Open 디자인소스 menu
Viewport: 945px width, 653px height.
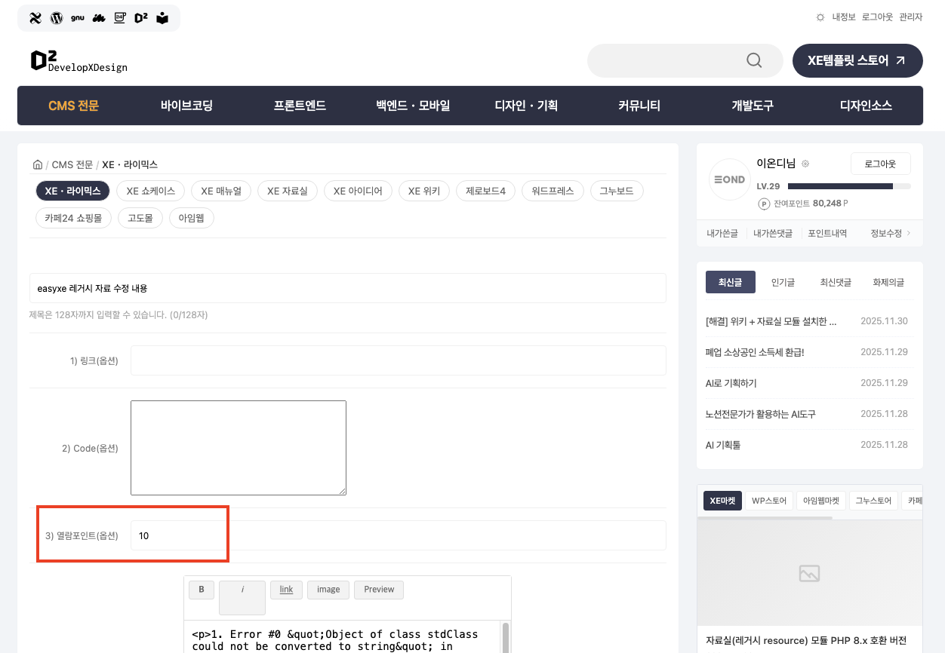click(866, 106)
